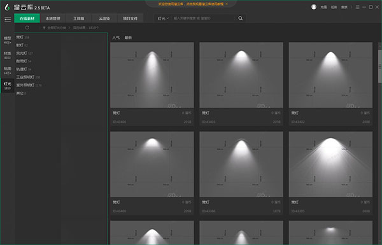Image resolution: width=382 pixels, height=245 pixels.
Task: Click the location pin icon in breadcrumb
Action: coord(44,28)
